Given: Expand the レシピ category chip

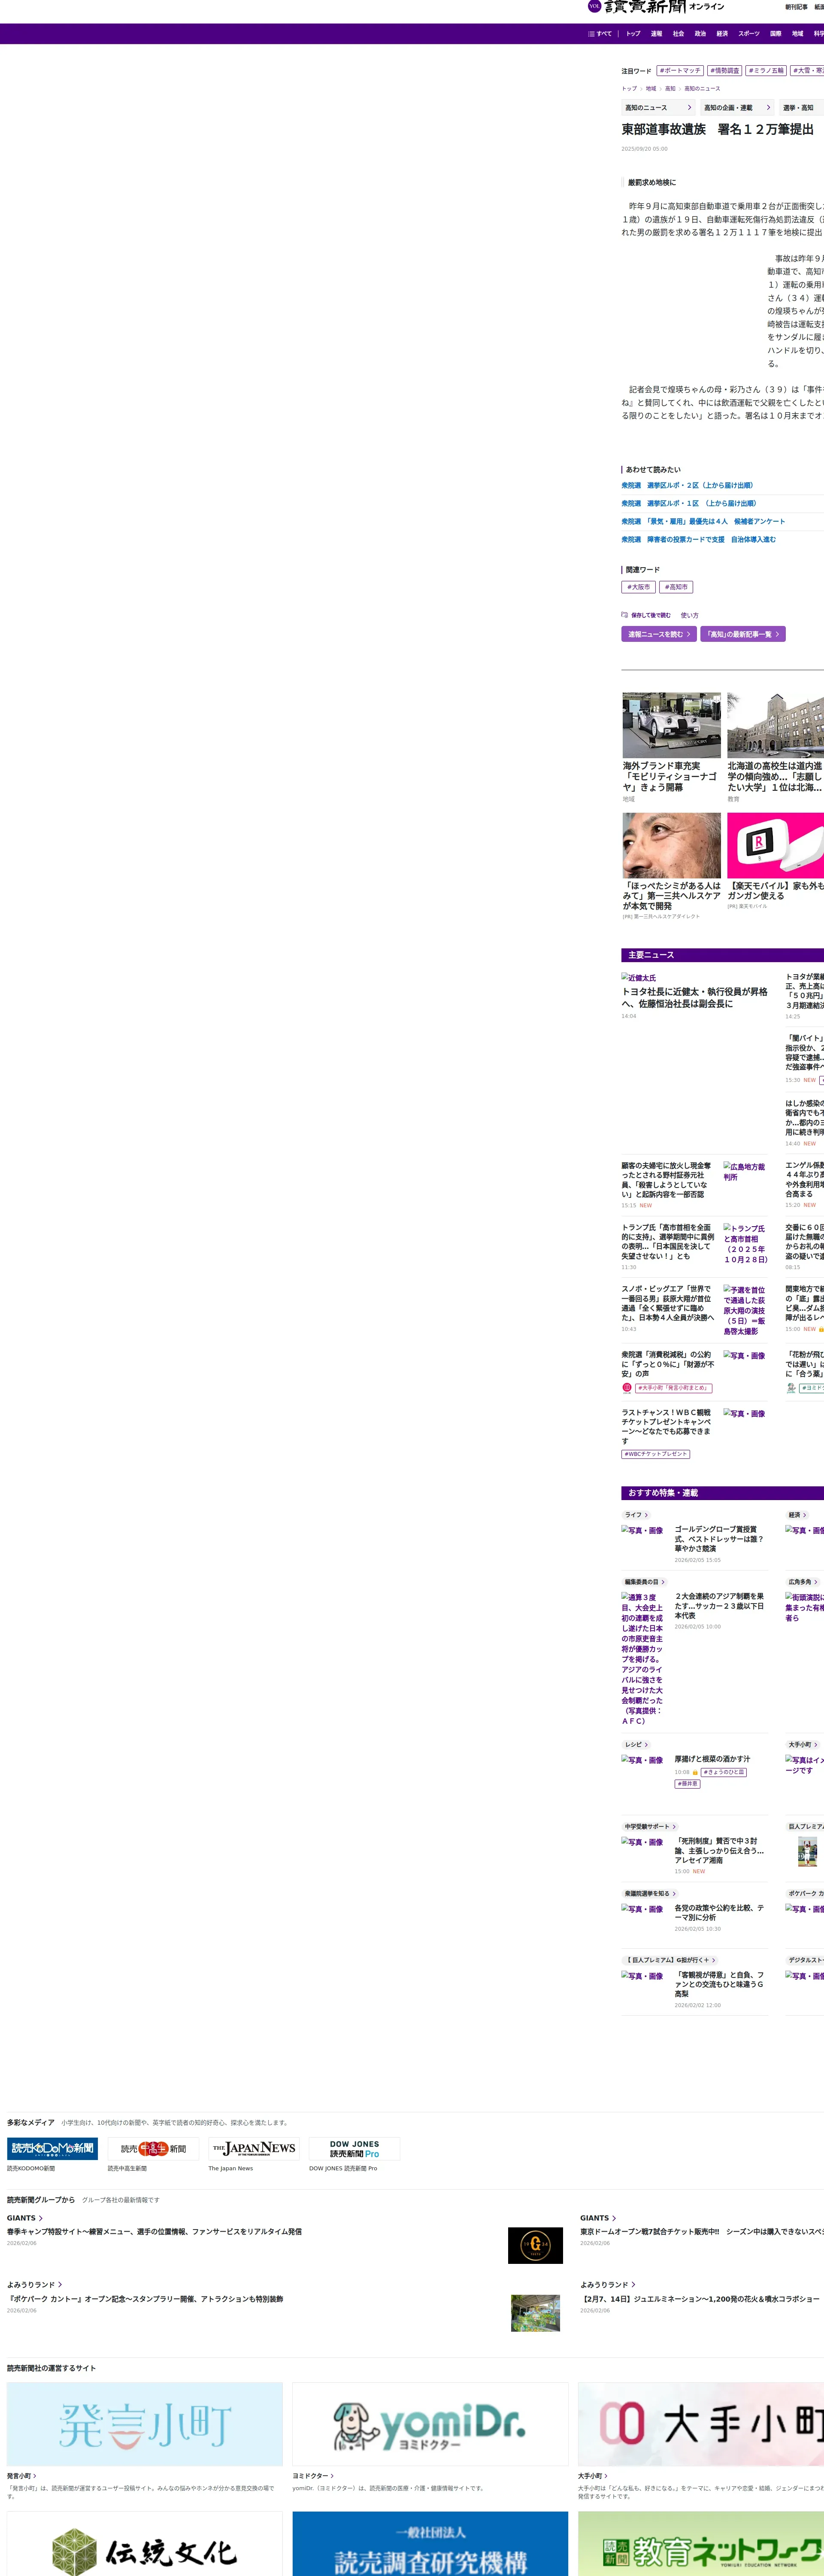Looking at the screenshot, I should (x=637, y=1745).
